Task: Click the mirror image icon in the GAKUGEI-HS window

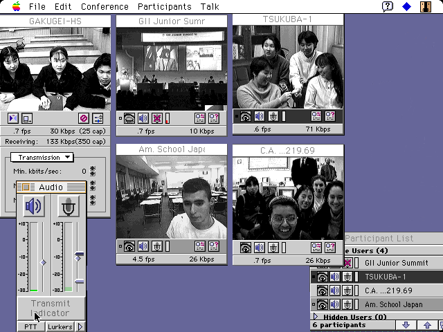Action: (x=12, y=118)
